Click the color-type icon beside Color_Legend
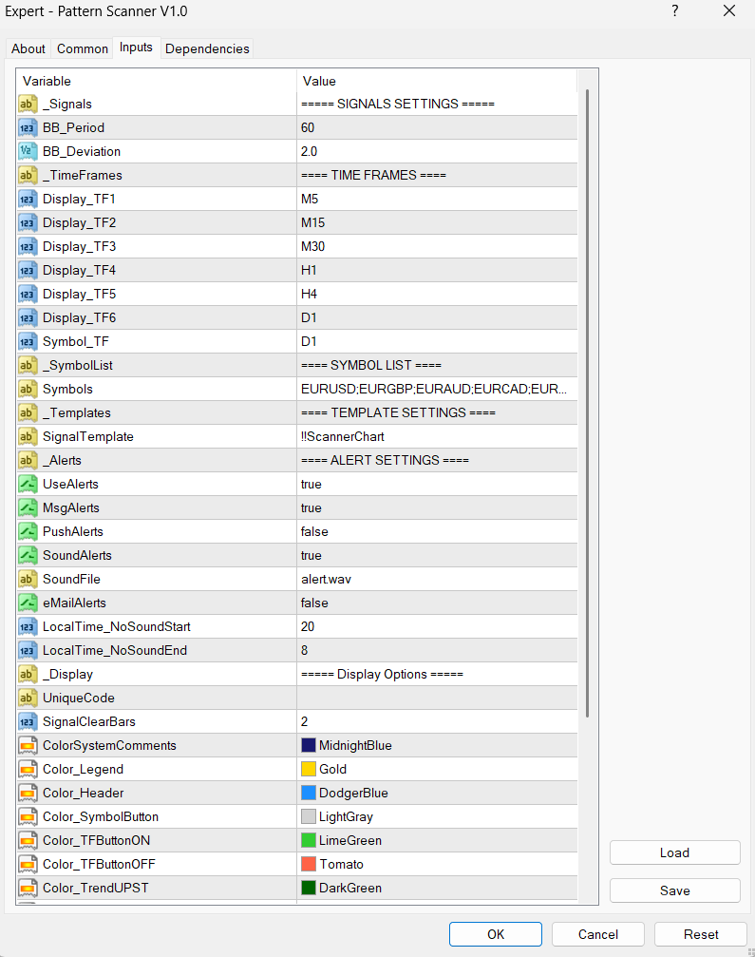The width and height of the screenshot is (755, 957). tap(28, 769)
